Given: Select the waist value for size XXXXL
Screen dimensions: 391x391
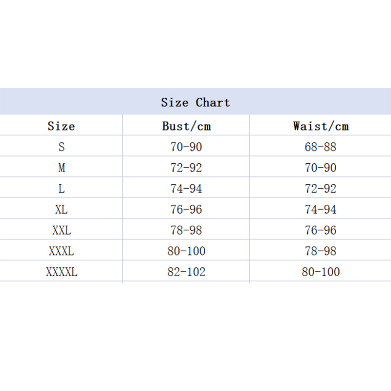Looking at the screenshot, I should tap(321, 272).
